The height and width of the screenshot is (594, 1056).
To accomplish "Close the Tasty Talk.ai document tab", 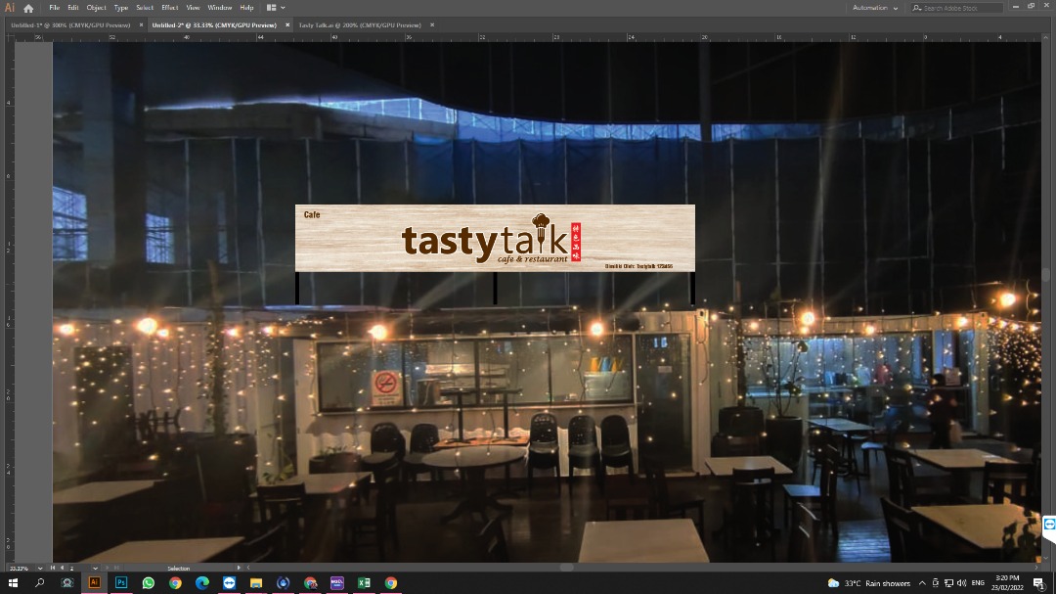I will click(431, 25).
